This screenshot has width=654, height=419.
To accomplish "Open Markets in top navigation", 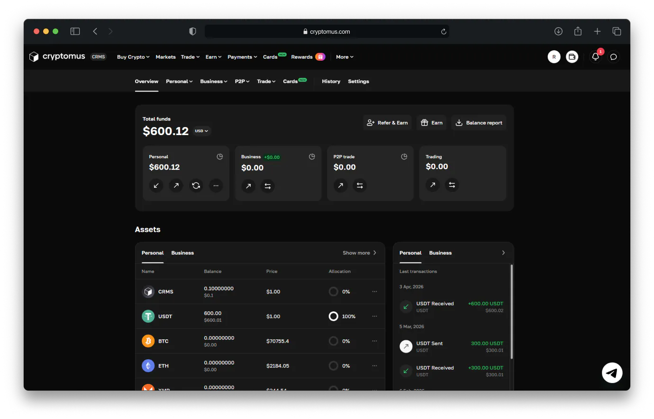I will [165, 57].
